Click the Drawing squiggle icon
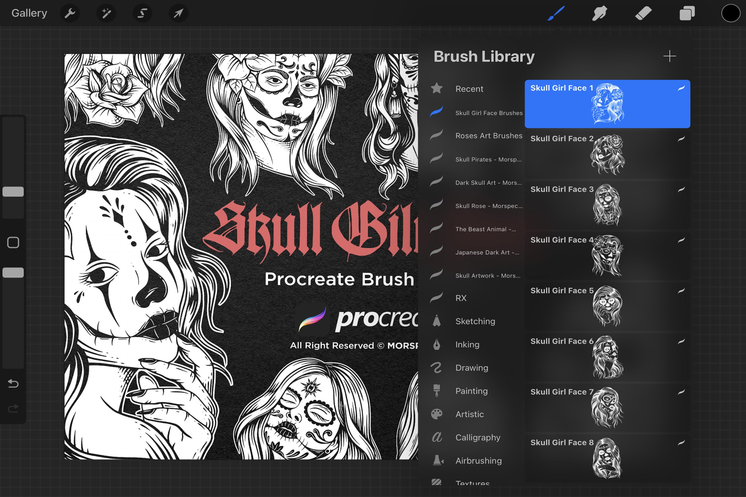 [x=437, y=368]
